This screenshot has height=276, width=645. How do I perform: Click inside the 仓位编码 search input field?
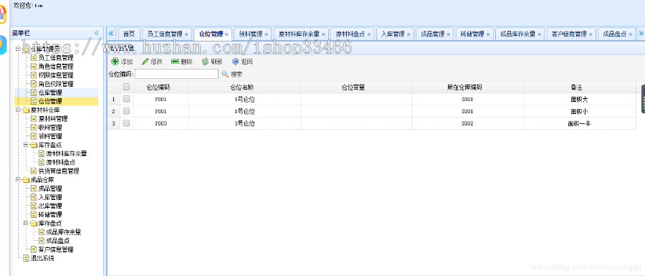coord(176,74)
